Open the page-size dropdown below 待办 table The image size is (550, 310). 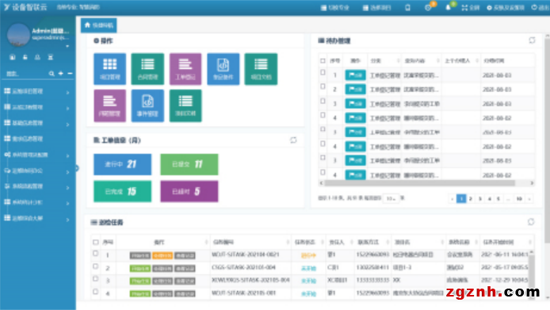coord(391,198)
